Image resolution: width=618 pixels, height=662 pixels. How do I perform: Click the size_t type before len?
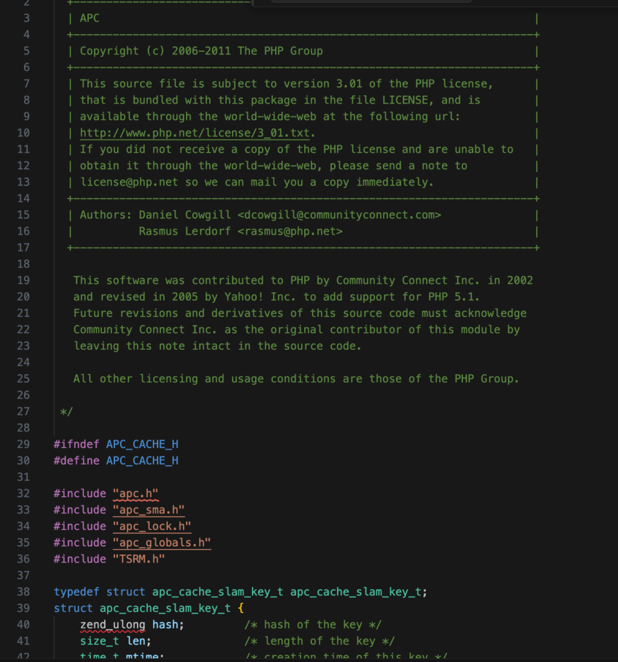pos(96,641)
